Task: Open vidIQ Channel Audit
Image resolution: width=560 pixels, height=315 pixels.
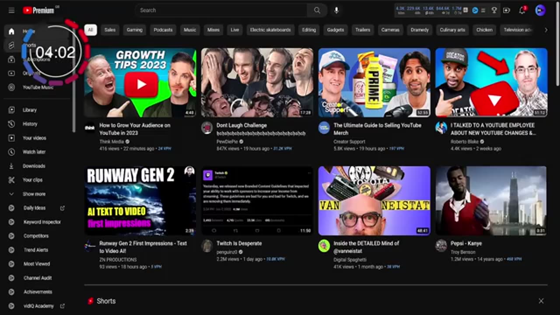Action: pos(37,278)
